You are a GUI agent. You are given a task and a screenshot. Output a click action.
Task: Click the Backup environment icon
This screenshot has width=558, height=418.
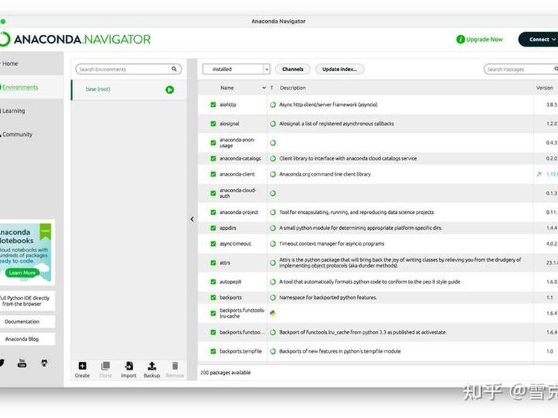(152, 366)
